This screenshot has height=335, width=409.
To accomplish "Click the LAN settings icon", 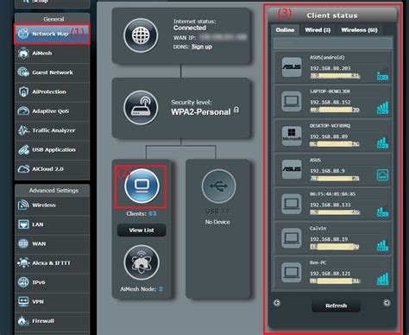I will click(23, 224).
